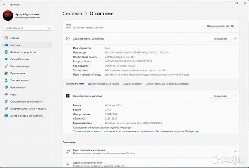Select processor value 11th Gen Intel Core i7-11370H
This screenshot has height=168, width=249.
click(x=137, y=53)
